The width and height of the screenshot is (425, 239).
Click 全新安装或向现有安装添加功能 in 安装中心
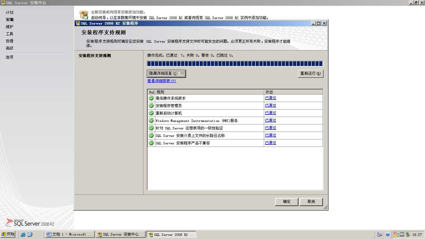[118, 12]
